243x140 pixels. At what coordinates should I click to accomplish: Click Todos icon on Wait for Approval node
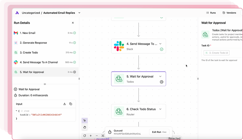click(x=119, y=79)
